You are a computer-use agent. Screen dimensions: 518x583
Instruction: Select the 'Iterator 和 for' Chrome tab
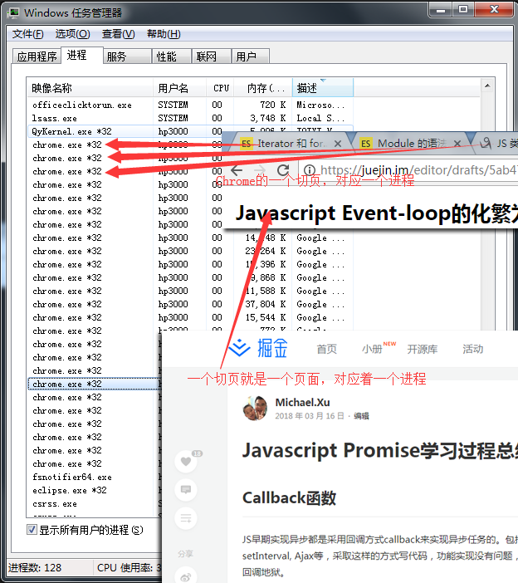(291, 144)
